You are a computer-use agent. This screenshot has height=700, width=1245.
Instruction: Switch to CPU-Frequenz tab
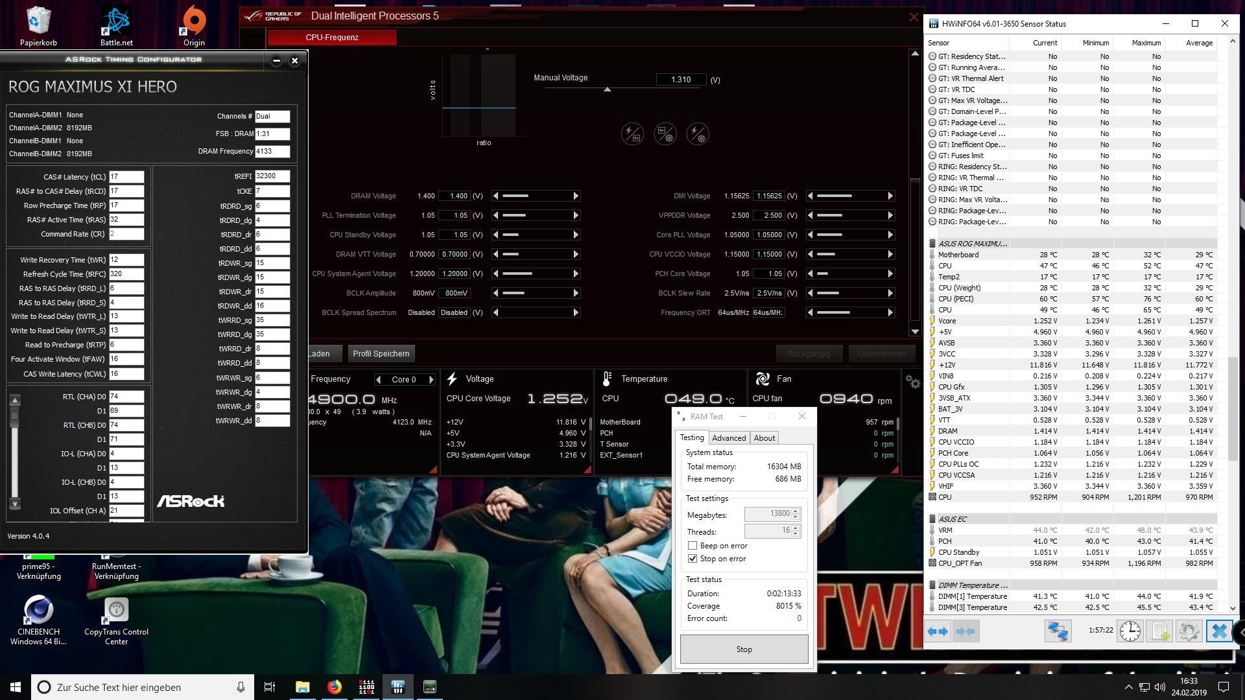(332, 38)
